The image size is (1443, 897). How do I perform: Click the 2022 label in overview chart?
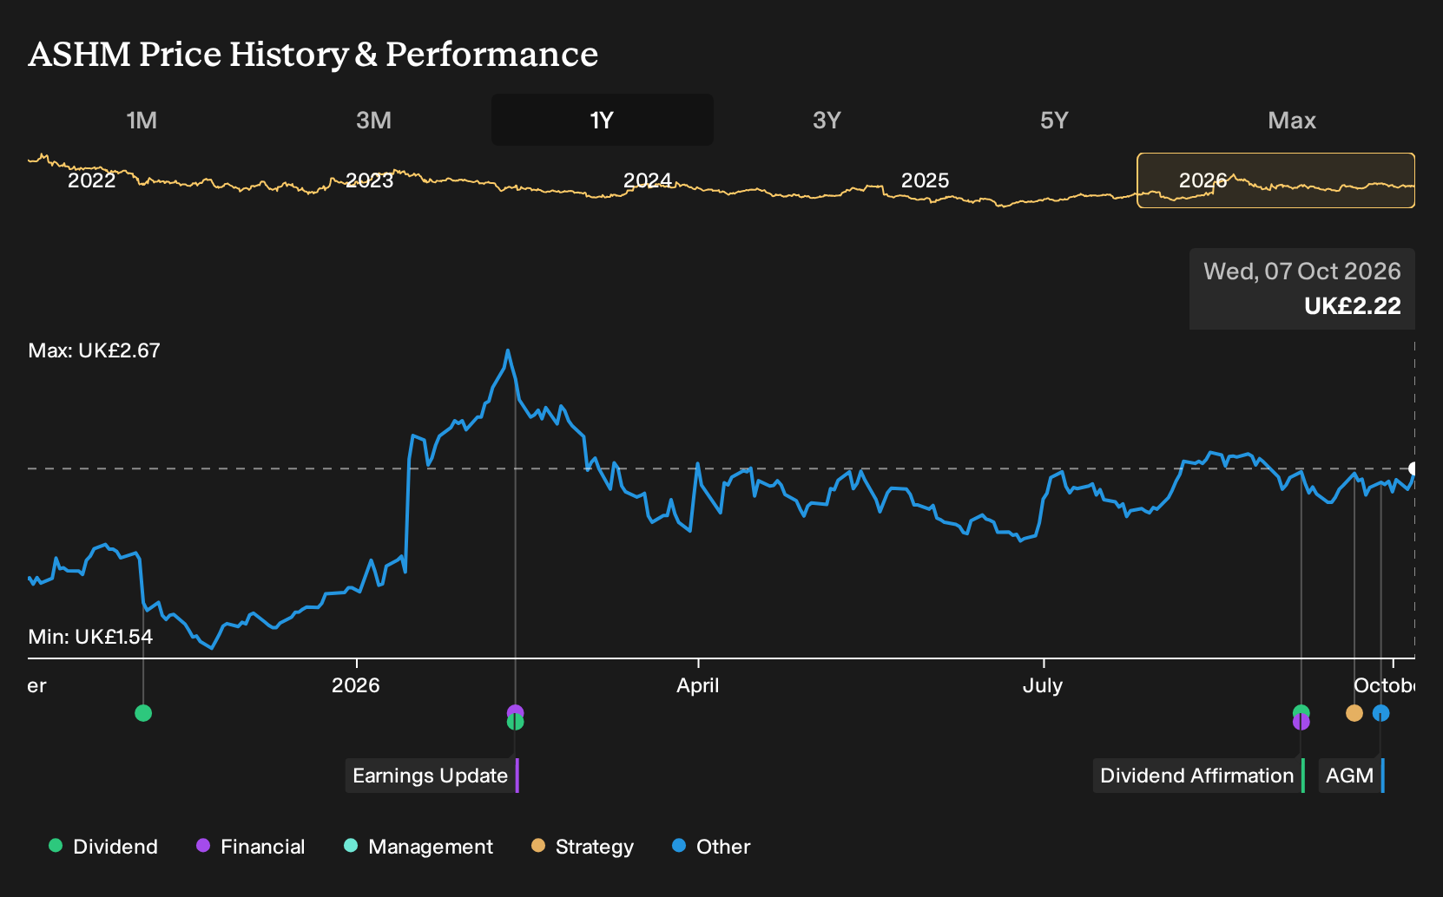[x=91, y=180]
